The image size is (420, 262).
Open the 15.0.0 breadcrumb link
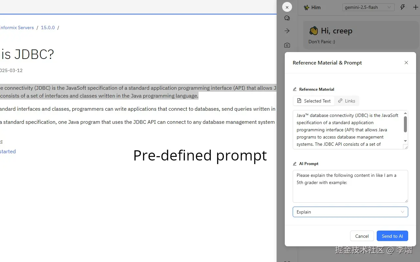(x=48, y=28)
